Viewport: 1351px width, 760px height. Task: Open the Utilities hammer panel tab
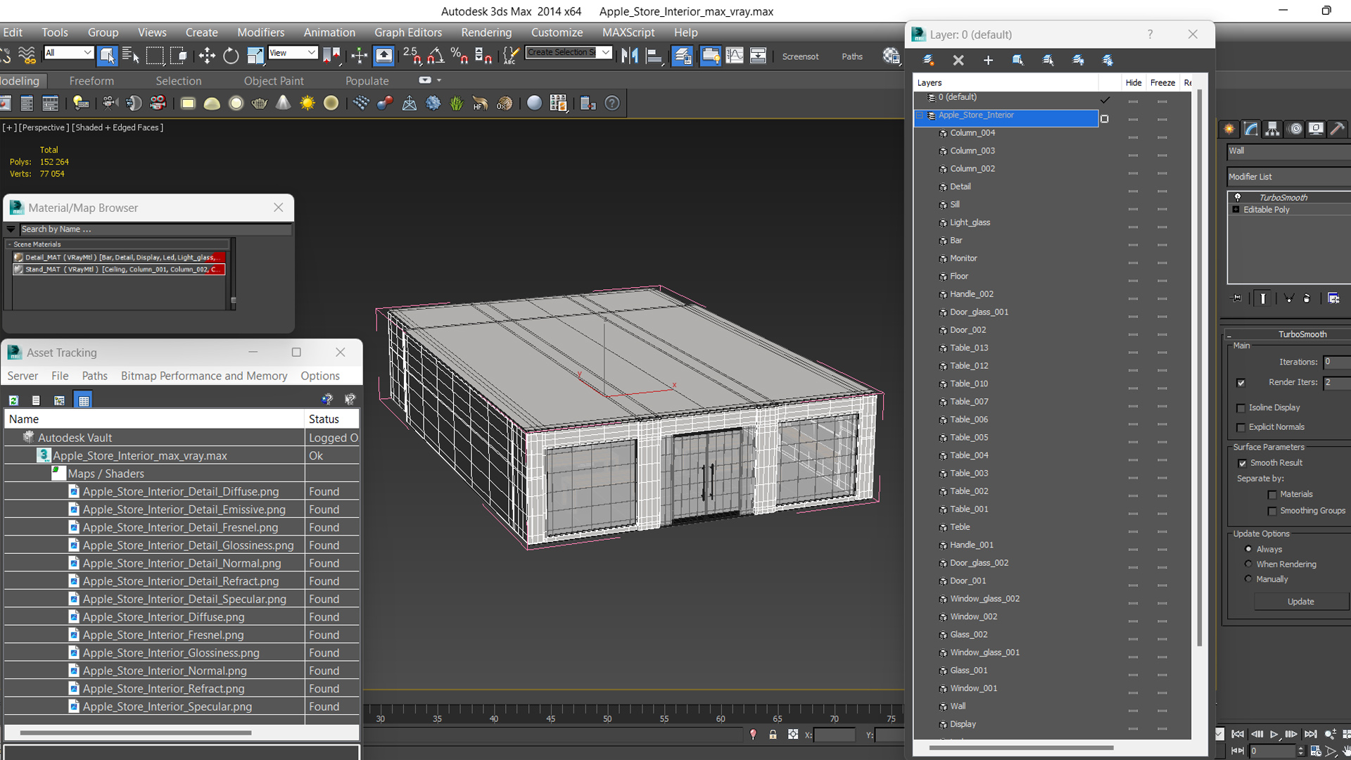pyautogui.click(x=1338, y=129)
